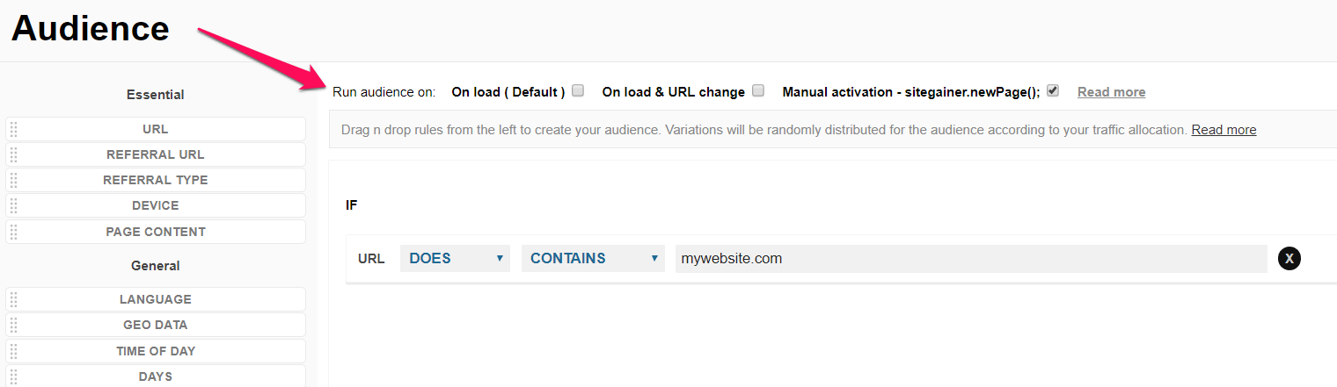1337x387 pixels.
Task: Click the mywebsite.com URL input field
Action: 971,258
